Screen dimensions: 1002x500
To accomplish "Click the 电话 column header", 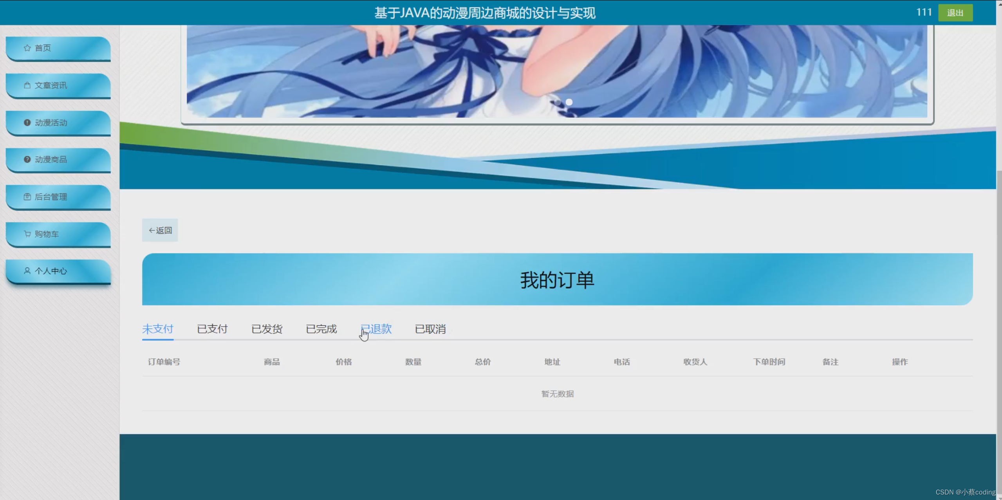I will tap(622, 362).
